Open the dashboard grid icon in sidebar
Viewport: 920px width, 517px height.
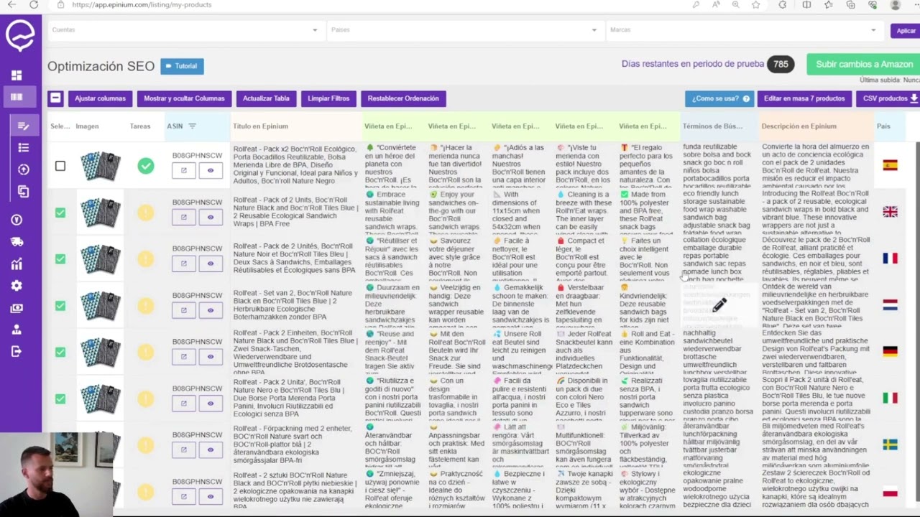coord(17,75)
